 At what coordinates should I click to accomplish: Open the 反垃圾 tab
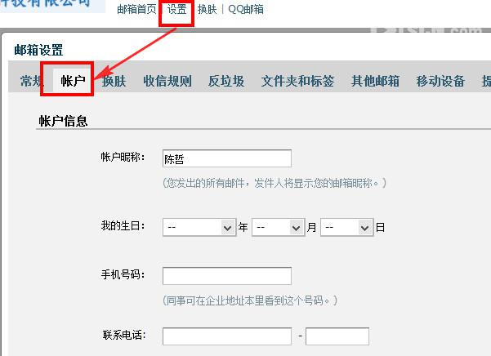(226, 81)
